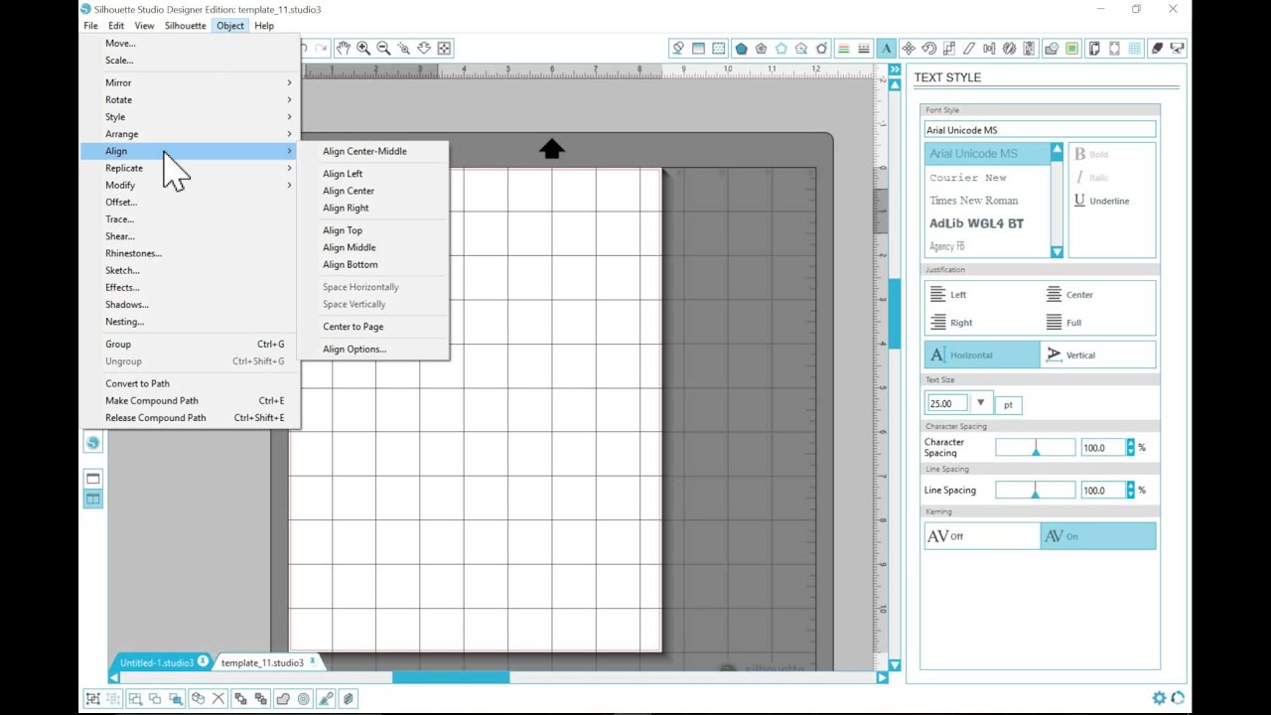The image size is (1271, 715).
Task: Click the Redo arrow icon
Action: [x=321, y=48]
